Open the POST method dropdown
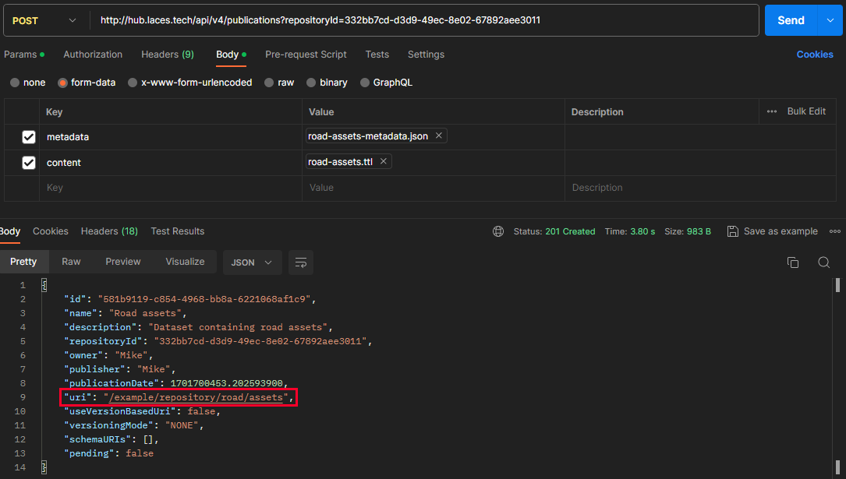This screenshot has height=479, width=846. tap(45, 20)
